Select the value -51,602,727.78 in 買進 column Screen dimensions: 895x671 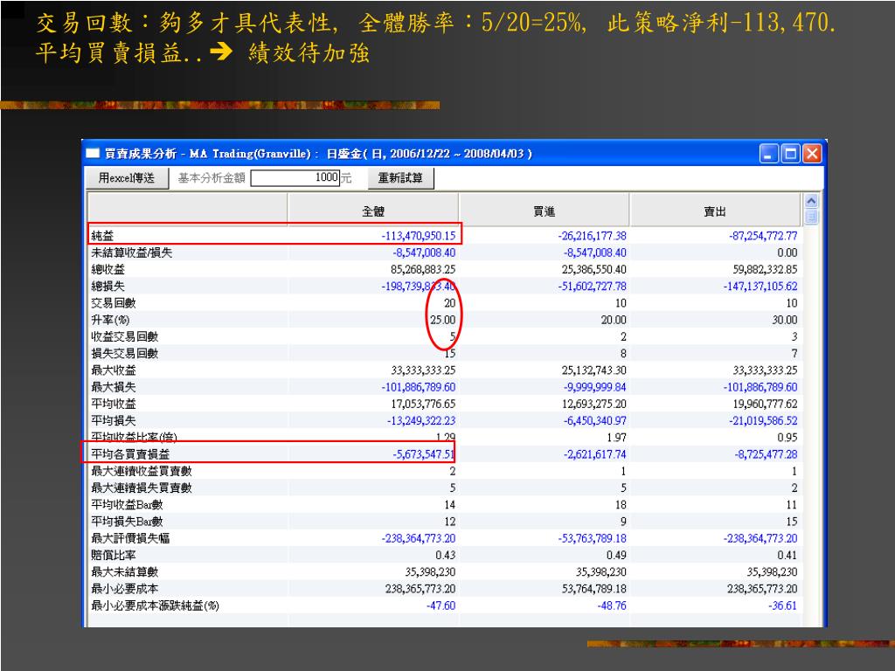592,286
